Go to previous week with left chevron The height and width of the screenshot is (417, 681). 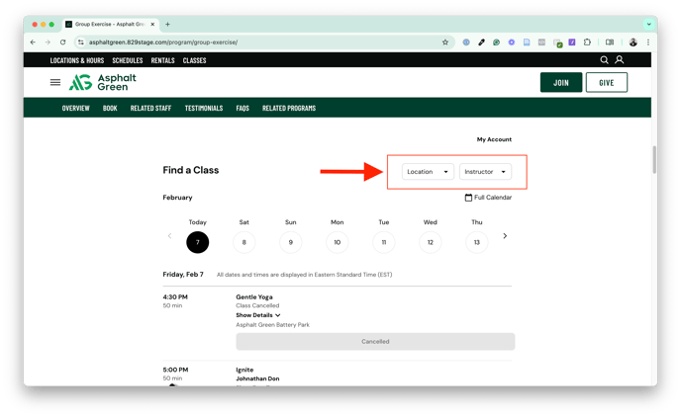coord(169,236)
